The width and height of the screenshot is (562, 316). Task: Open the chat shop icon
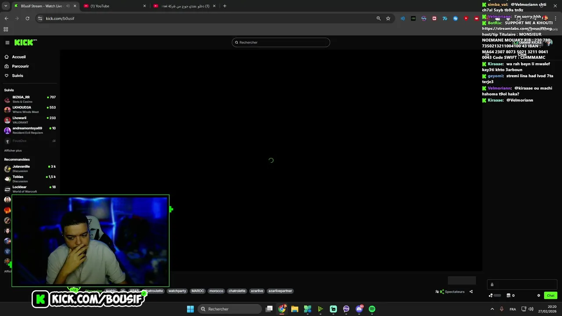(x=508, y=295)
